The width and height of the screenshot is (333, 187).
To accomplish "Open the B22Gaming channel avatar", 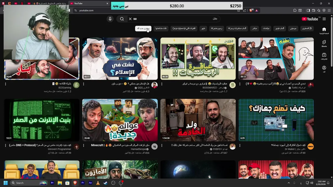I will coord(76,85).
